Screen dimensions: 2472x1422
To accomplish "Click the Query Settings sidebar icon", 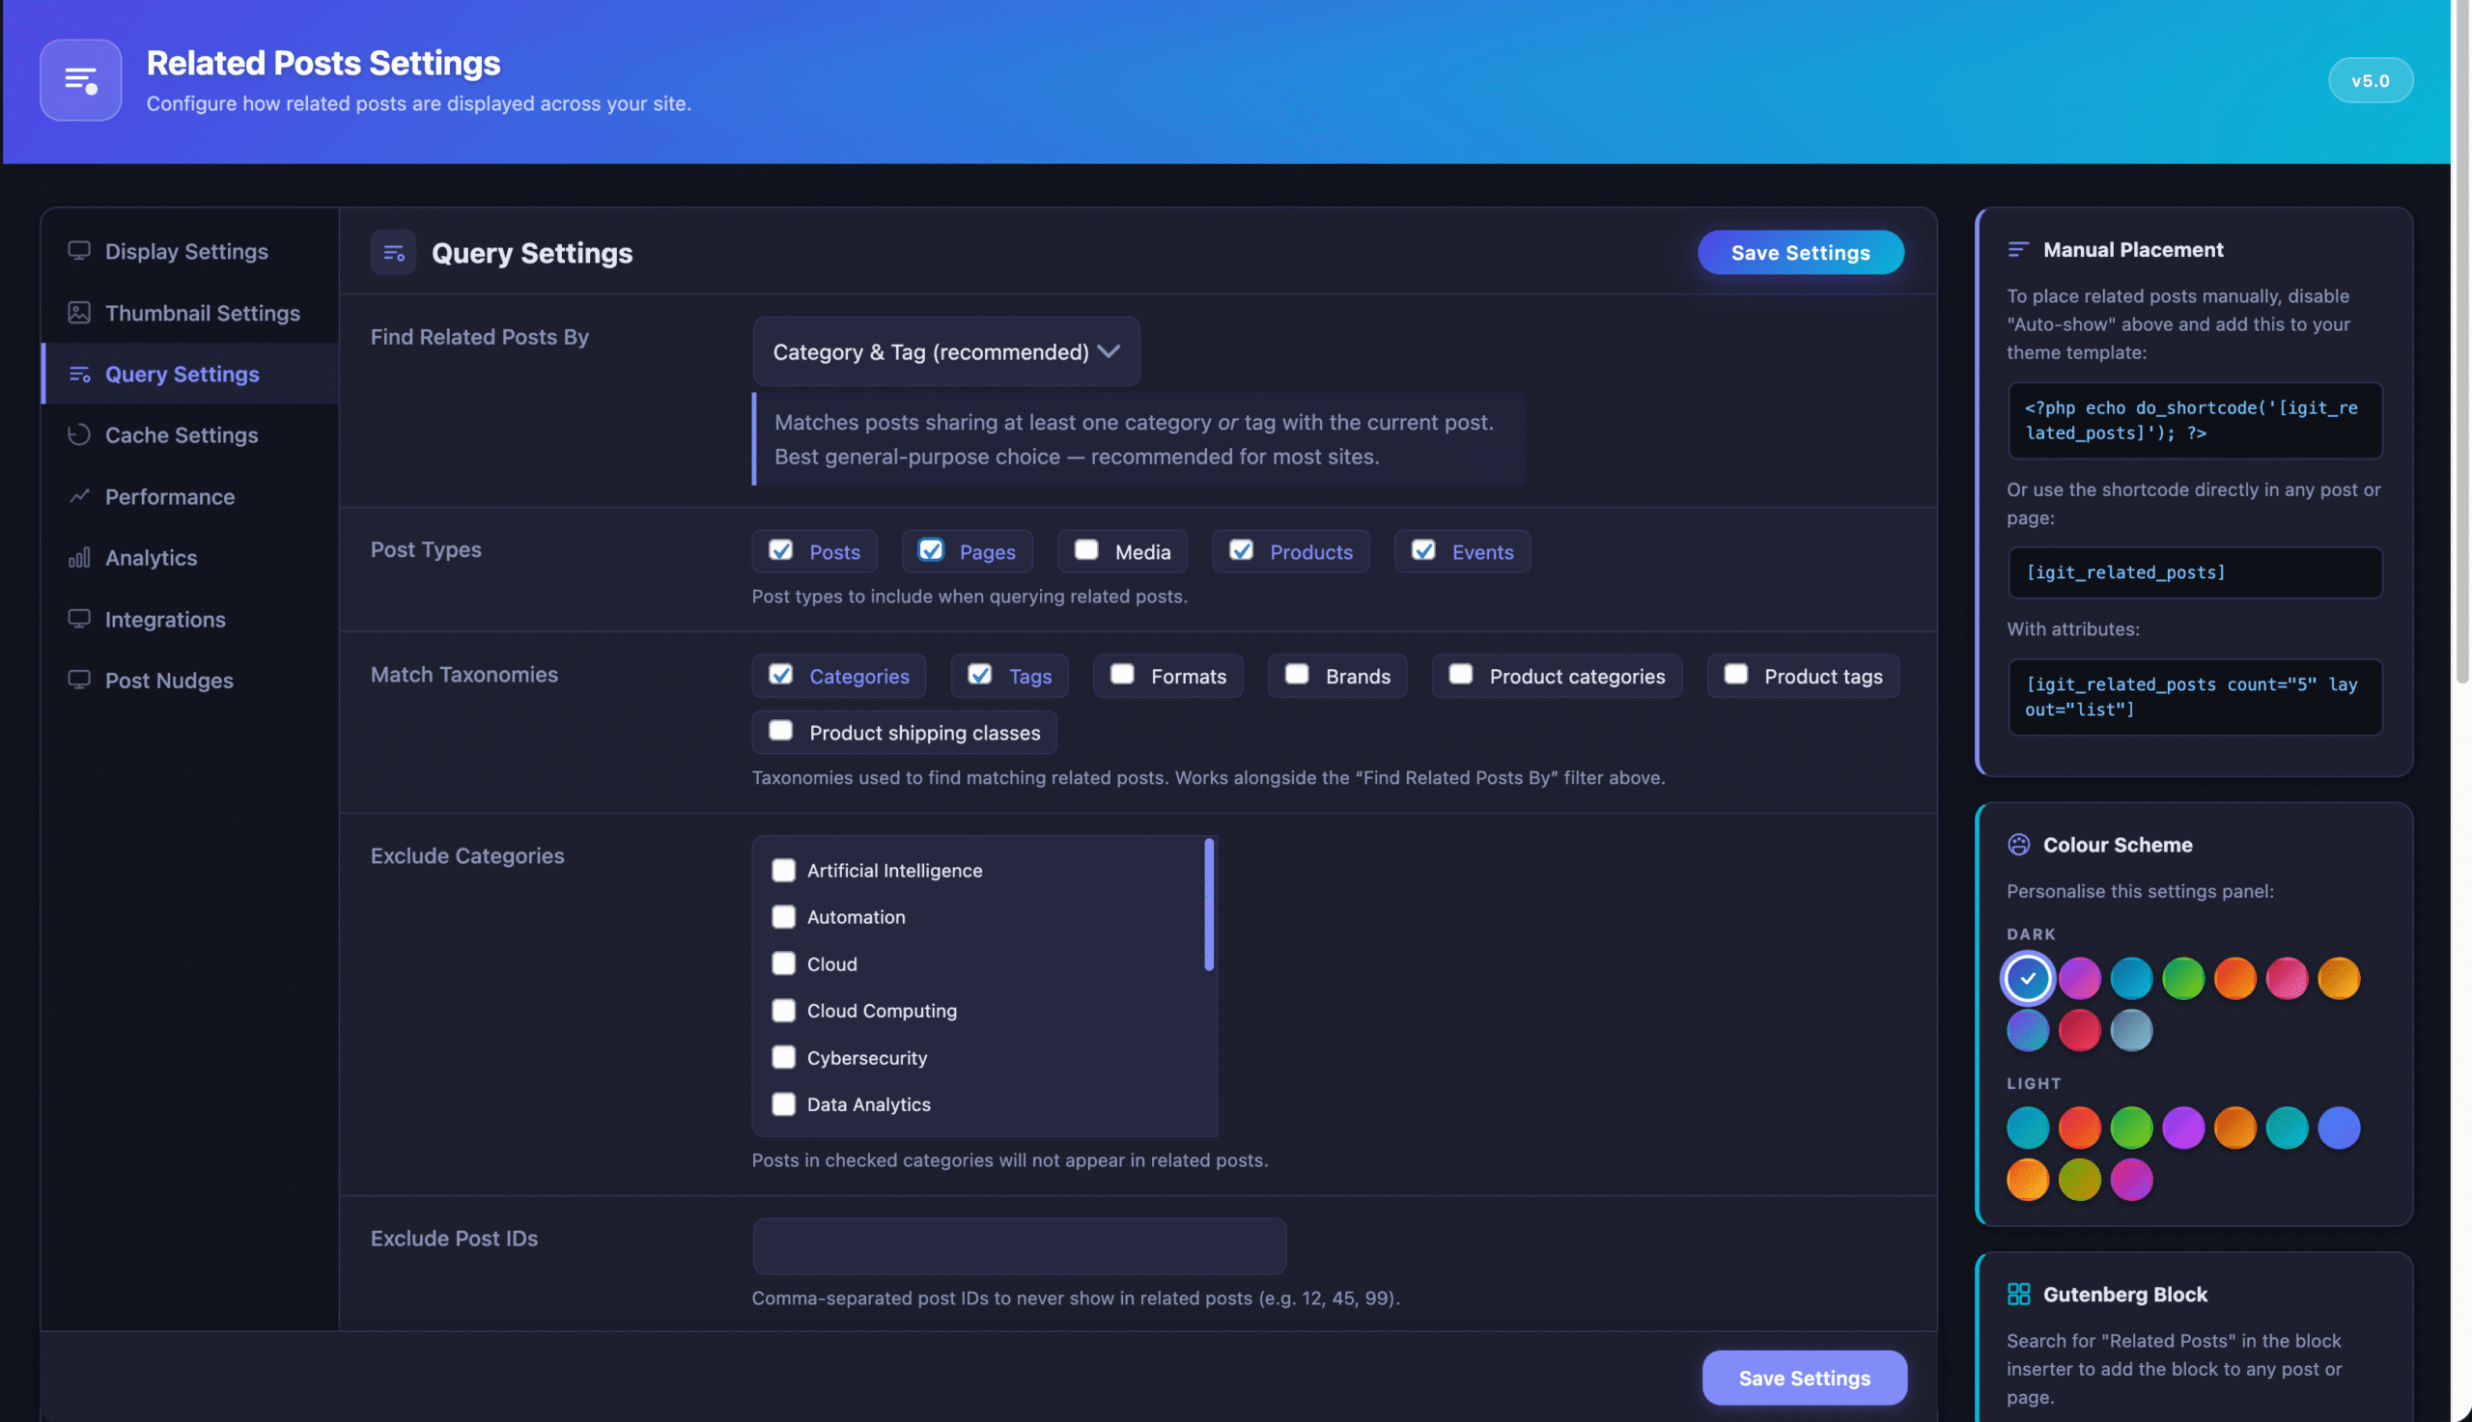I will point(79,374).
